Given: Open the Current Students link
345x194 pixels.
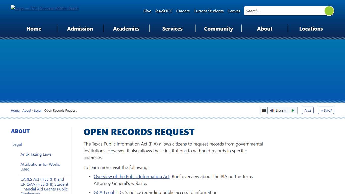Looking at the screenshot, I should (208, 11).
